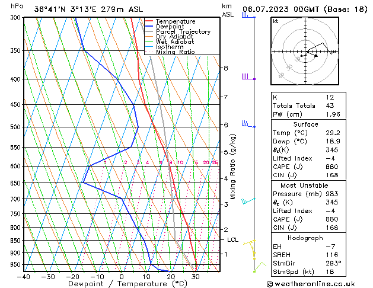
Task: Click the 950 hPa pressure label
Action: tap(17, 264)
